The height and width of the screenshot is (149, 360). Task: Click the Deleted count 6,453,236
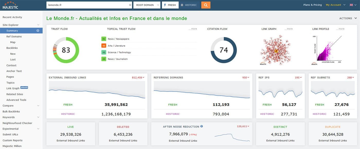tap(123, 134)
